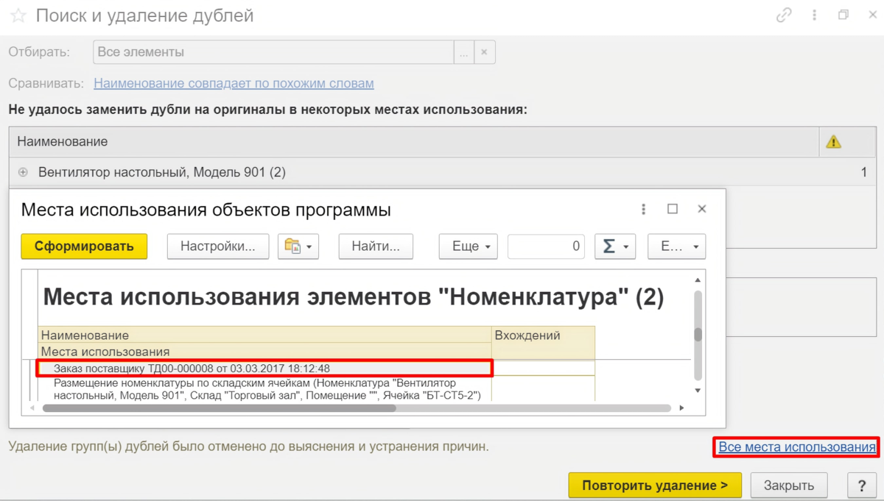Click the 'Найти...' button
Image resolution: width=884 pixels, height=501 pixels.
pyautogui.click(x=376, y=246)
